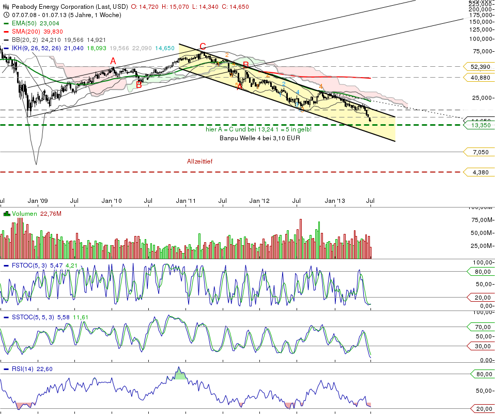Click the SSTOC 70,00 upper threshold label

click(x=481, y=327)
